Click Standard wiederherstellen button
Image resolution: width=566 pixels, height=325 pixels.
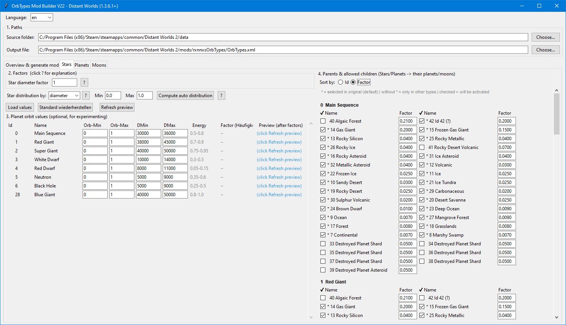coord(65,107)
